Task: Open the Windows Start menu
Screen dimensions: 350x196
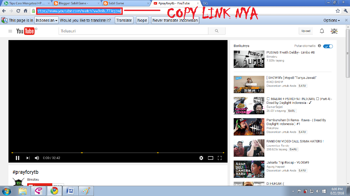Action: click(6, 191)
